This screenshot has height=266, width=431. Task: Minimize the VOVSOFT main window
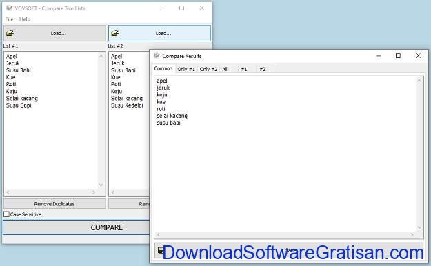[162, 8]
